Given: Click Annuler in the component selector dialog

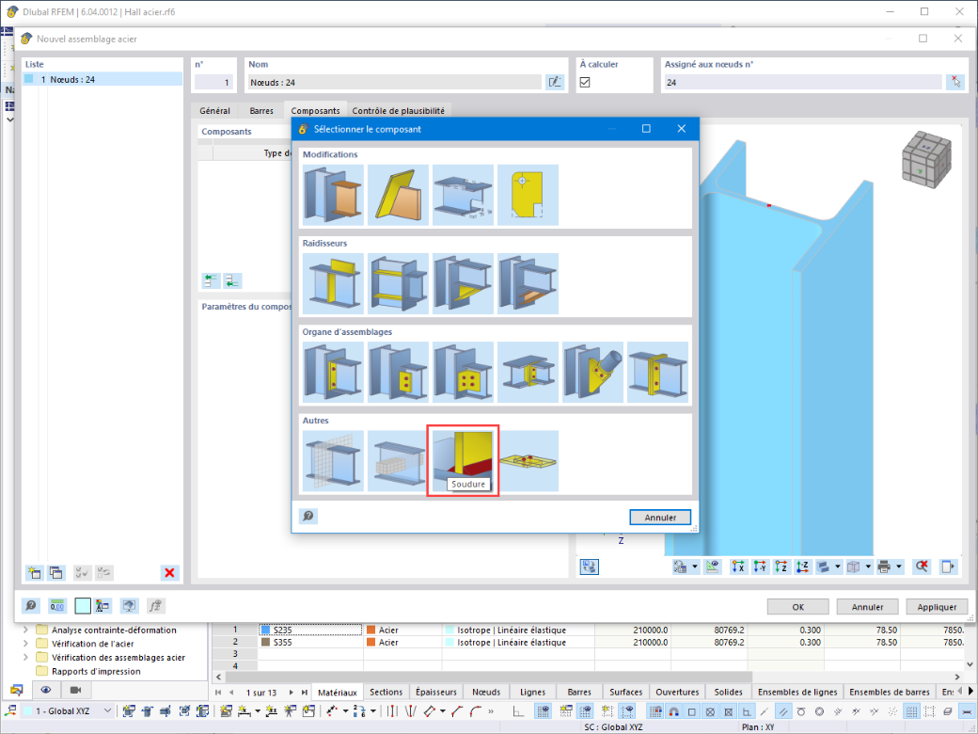Looking at the screenshot, I should click(660, 518).
